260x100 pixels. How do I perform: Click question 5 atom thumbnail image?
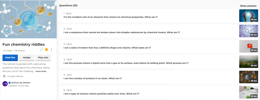pyautogui.click(x=249, y=77)
